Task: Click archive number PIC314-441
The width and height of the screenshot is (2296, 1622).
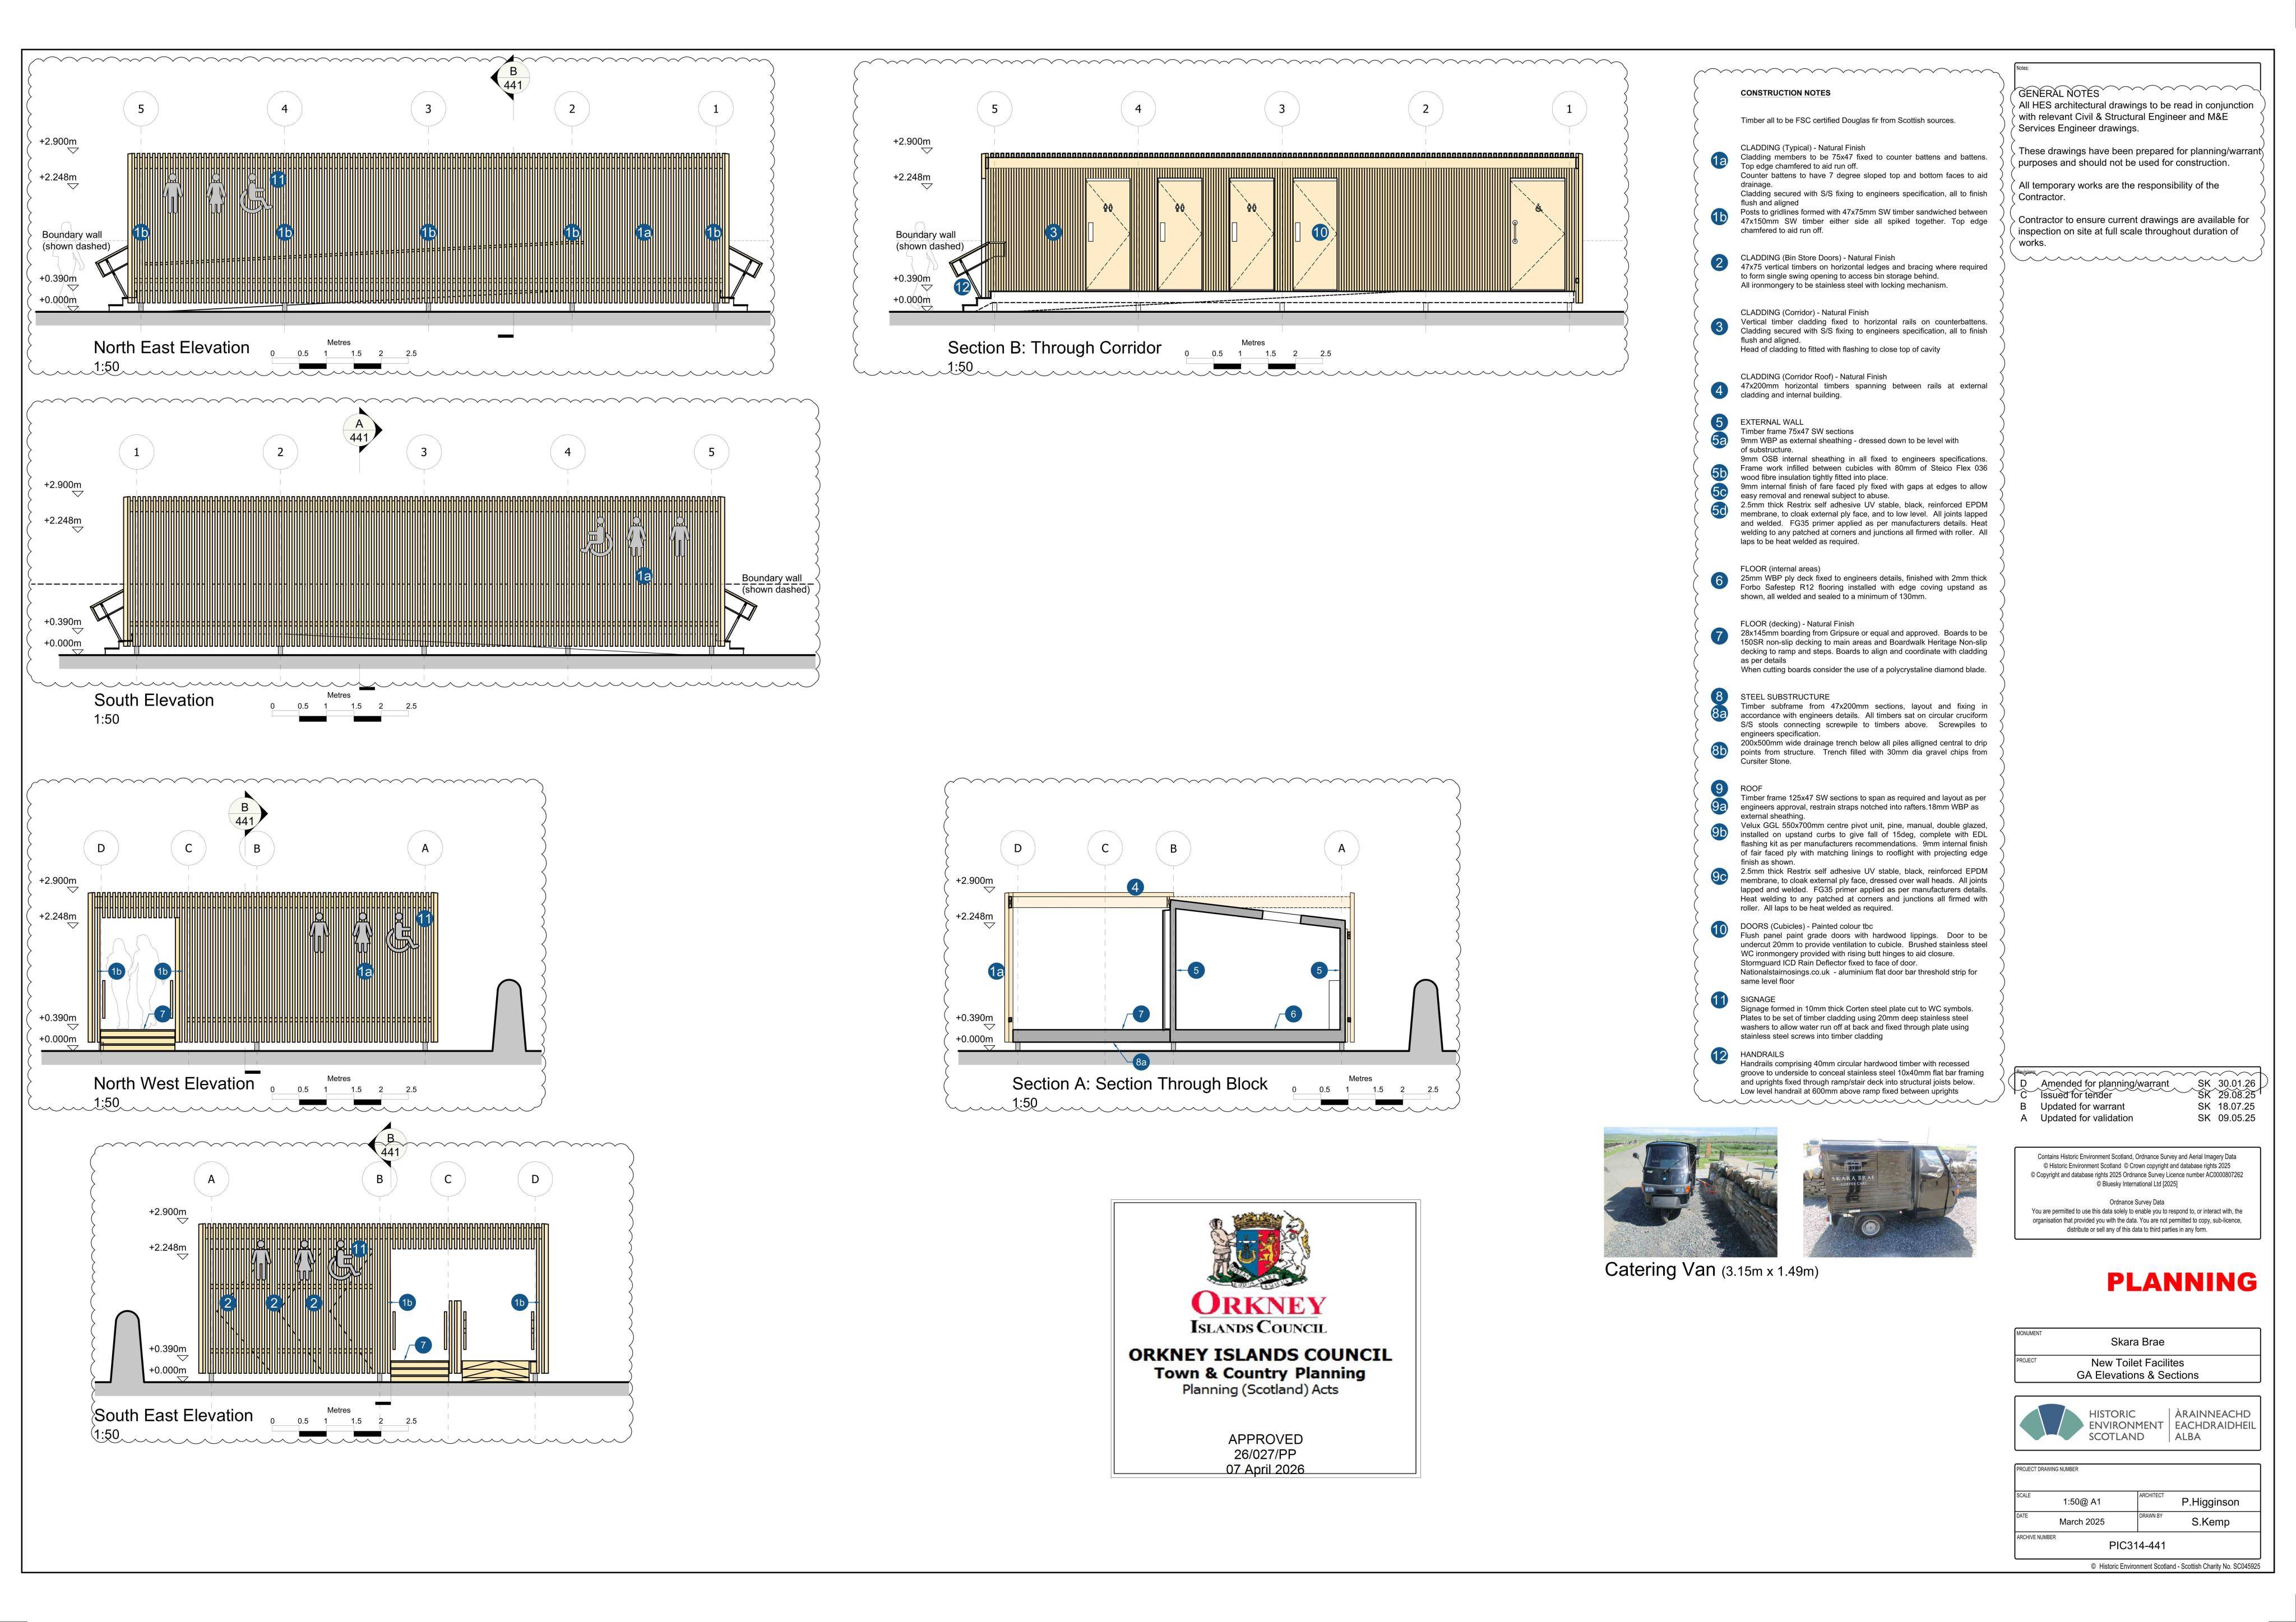Action: pos(2137,1545)
